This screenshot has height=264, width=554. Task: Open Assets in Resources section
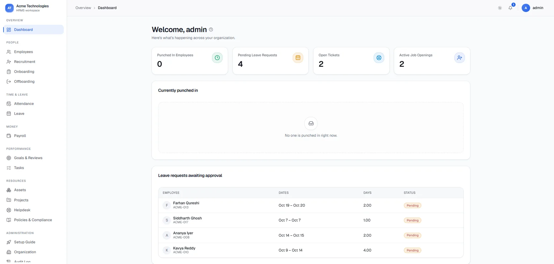click(34, 190)
